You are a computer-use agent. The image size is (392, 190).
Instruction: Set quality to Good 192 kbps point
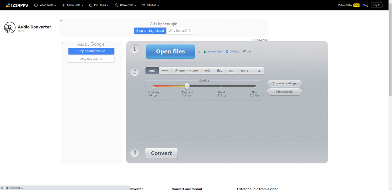[x=221, y=86]
